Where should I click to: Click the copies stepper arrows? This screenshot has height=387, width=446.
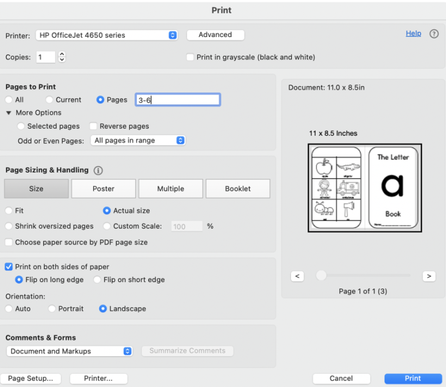click(62, 57)
